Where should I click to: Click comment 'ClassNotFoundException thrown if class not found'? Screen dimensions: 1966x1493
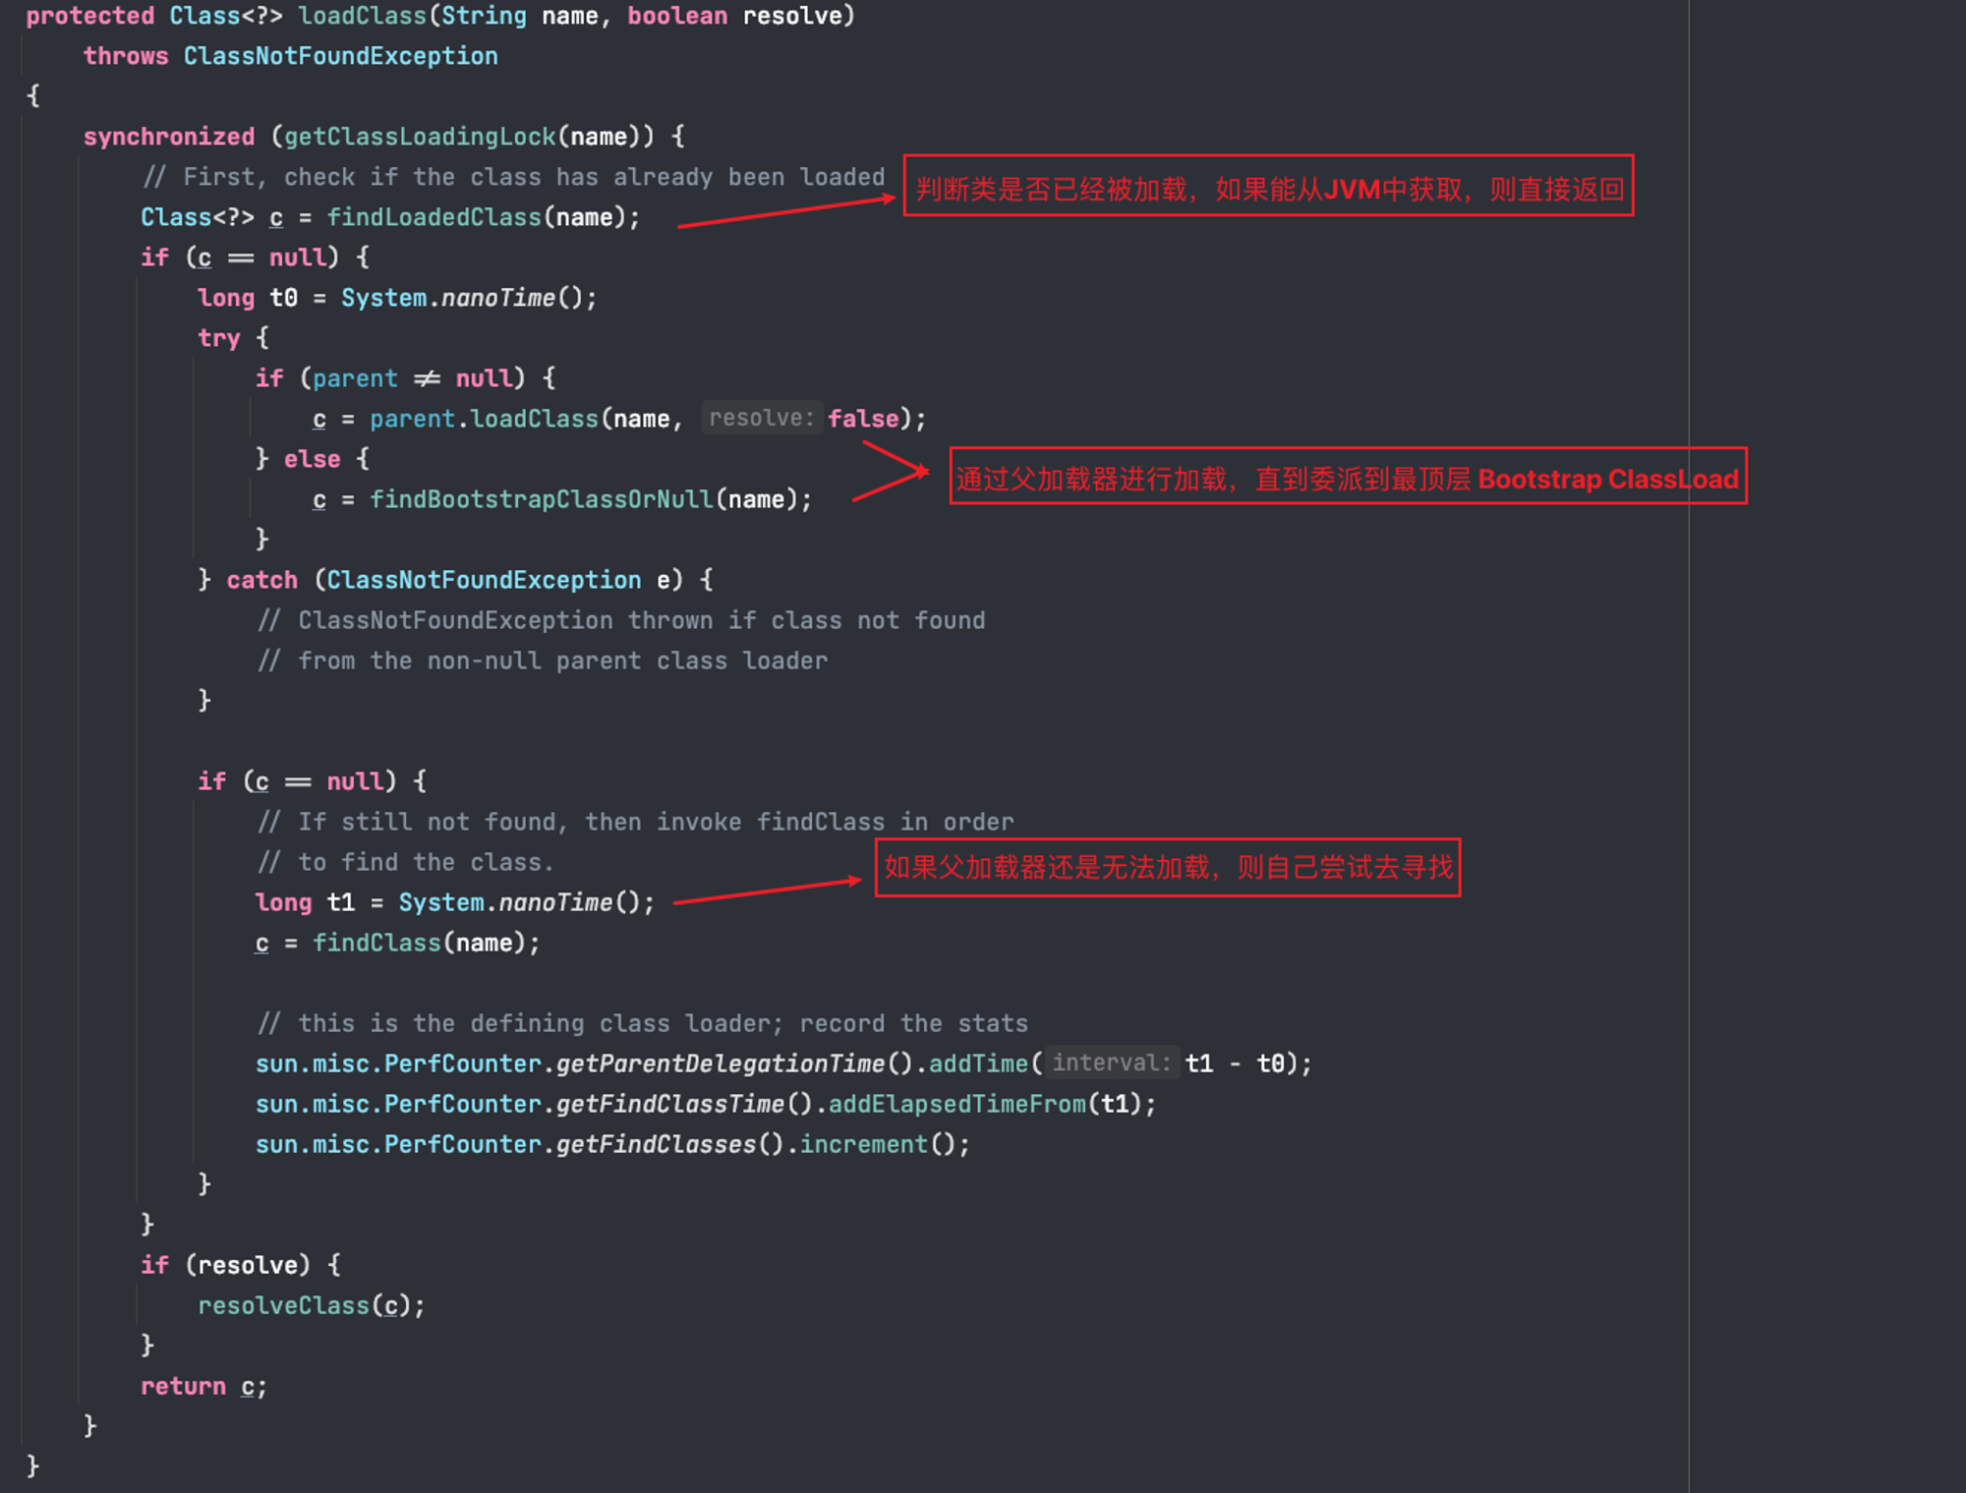621,621
